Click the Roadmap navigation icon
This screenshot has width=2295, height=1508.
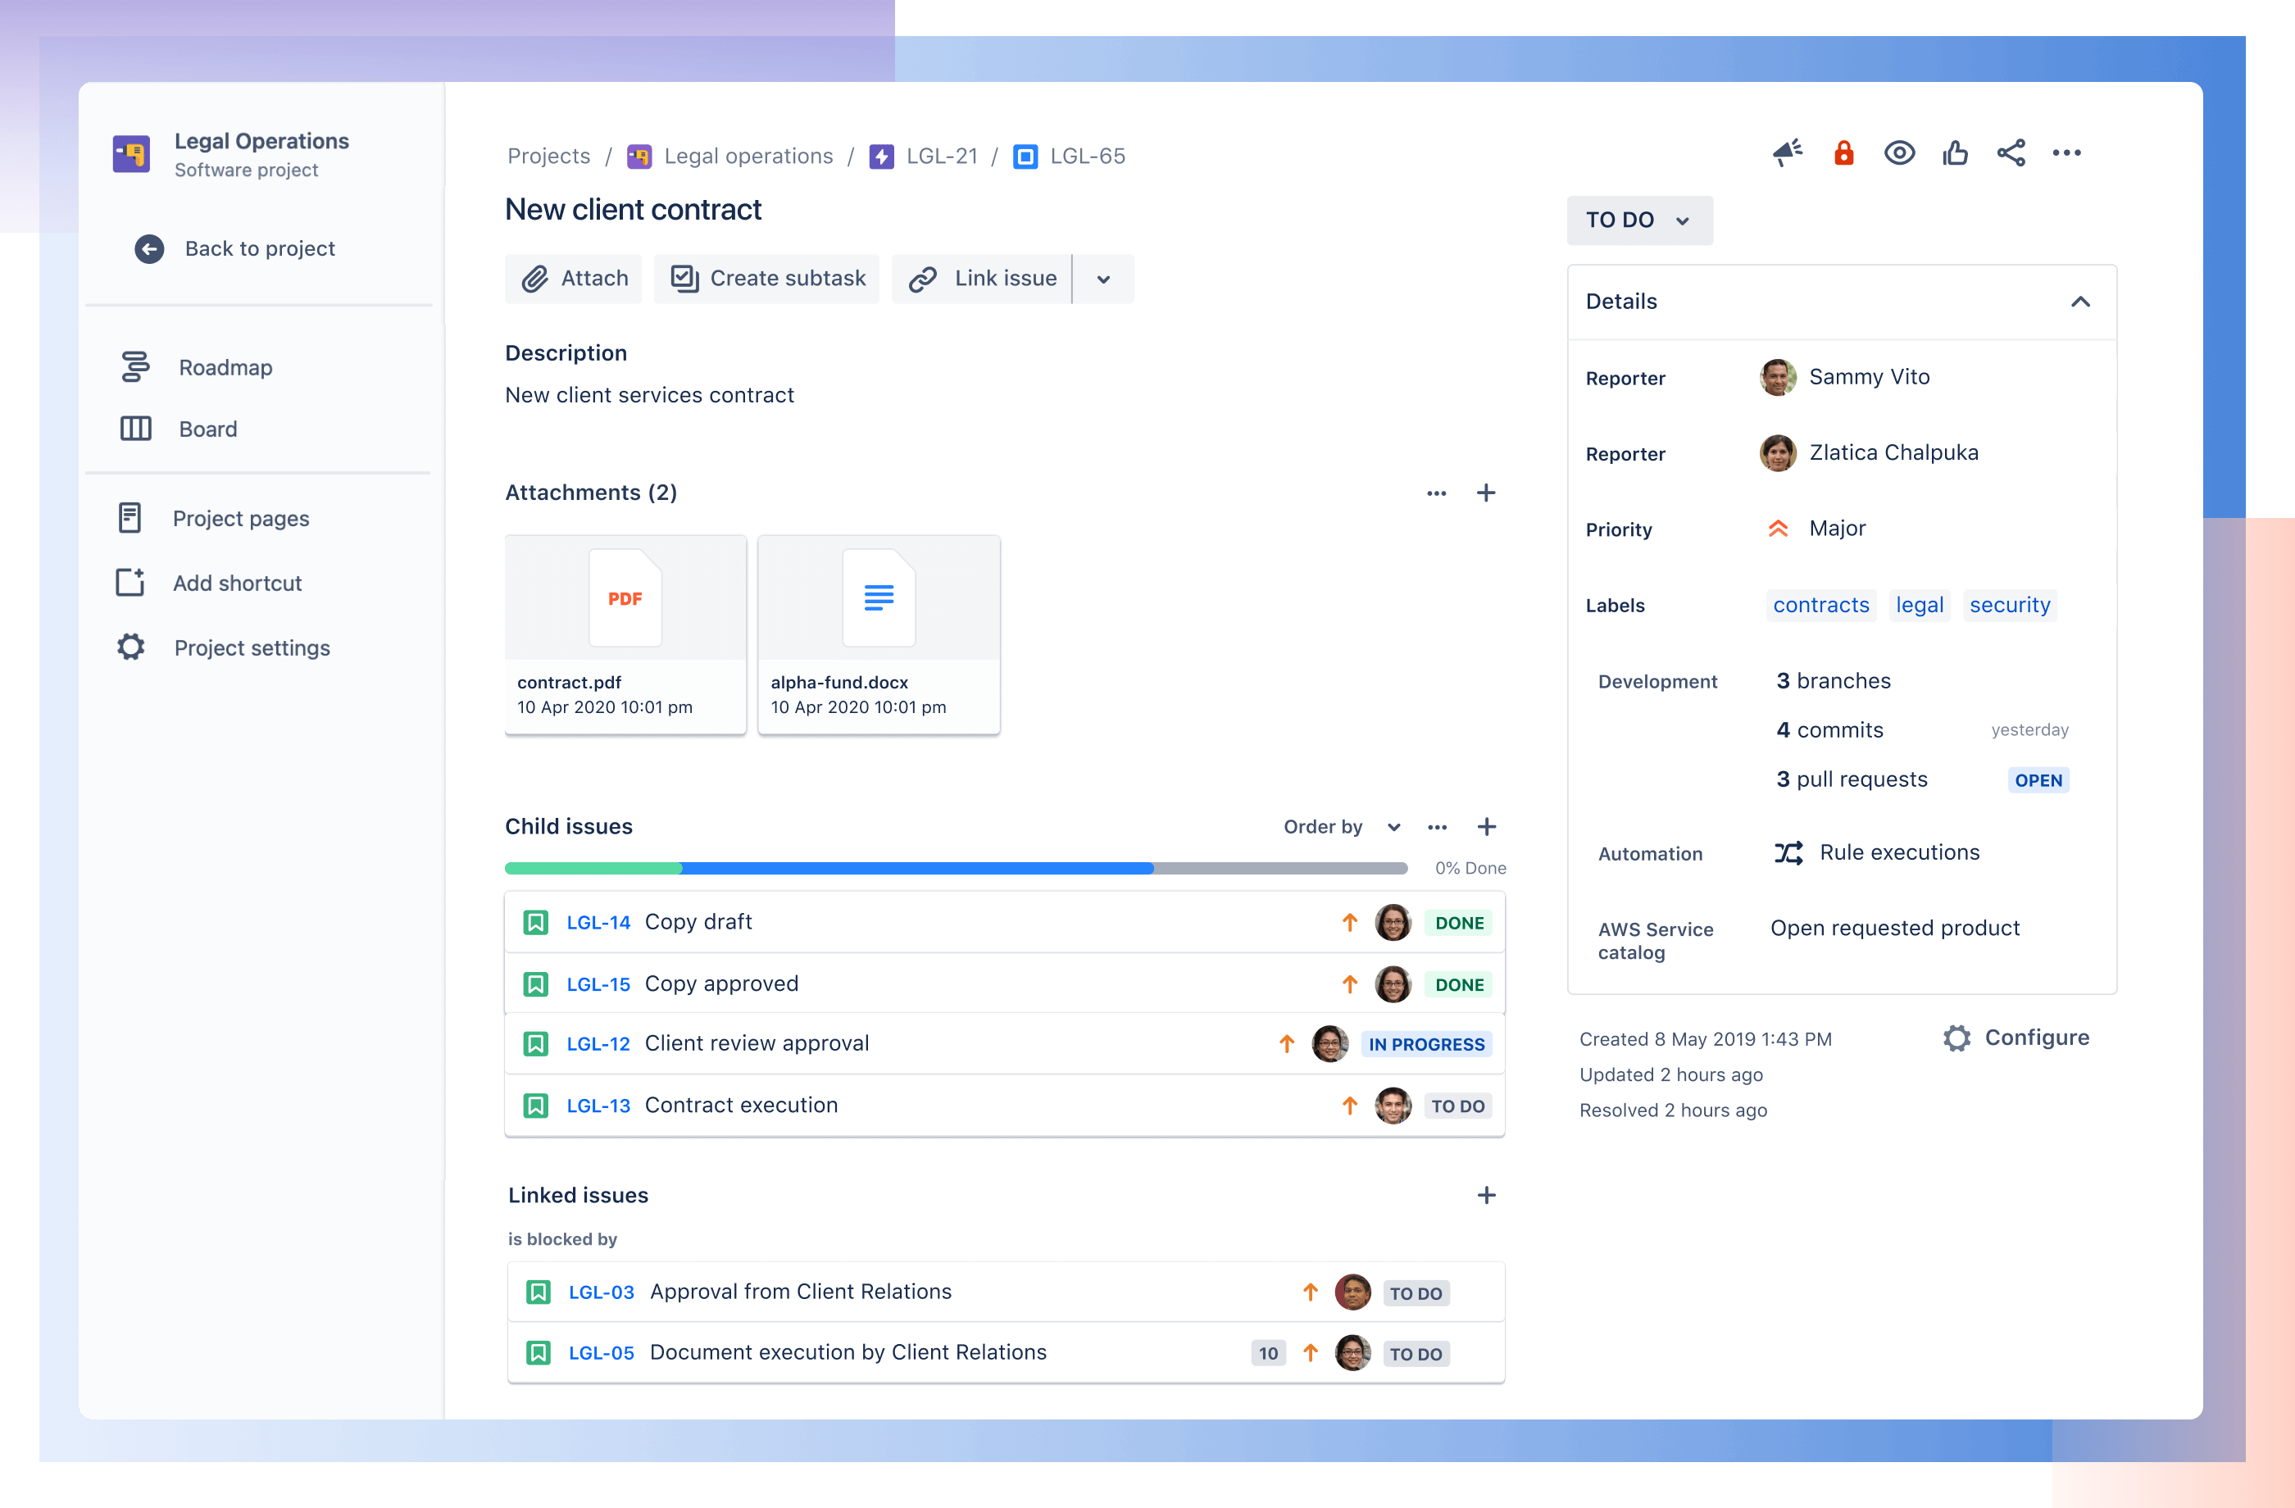pyautogui.click(x=134, y=366)
